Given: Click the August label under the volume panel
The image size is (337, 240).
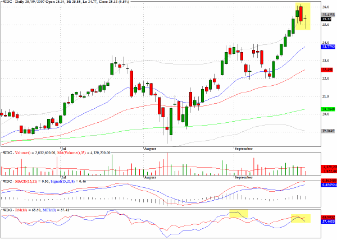Looking at the screenshot, I should (150, 178).
